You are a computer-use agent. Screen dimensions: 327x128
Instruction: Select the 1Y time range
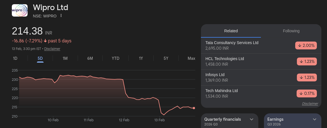(x=141, y=58)
